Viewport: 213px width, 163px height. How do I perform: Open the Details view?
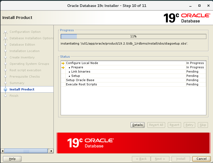[137, 125]
